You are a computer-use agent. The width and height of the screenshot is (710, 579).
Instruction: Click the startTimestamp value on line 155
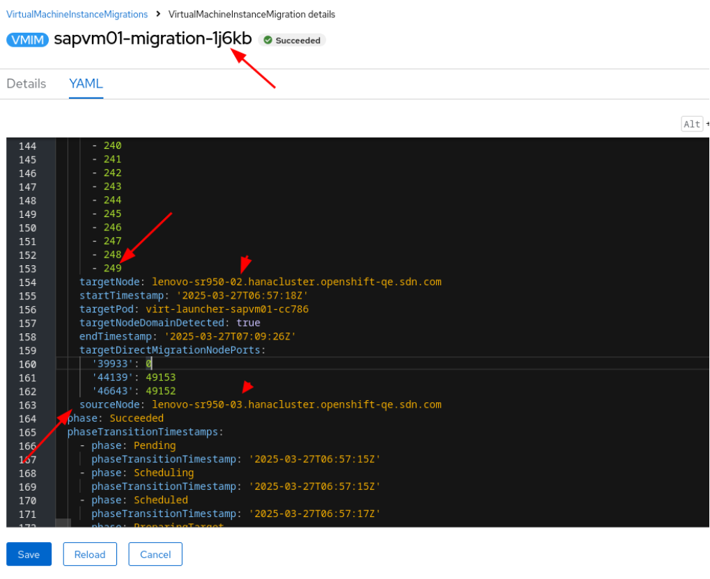242,295
